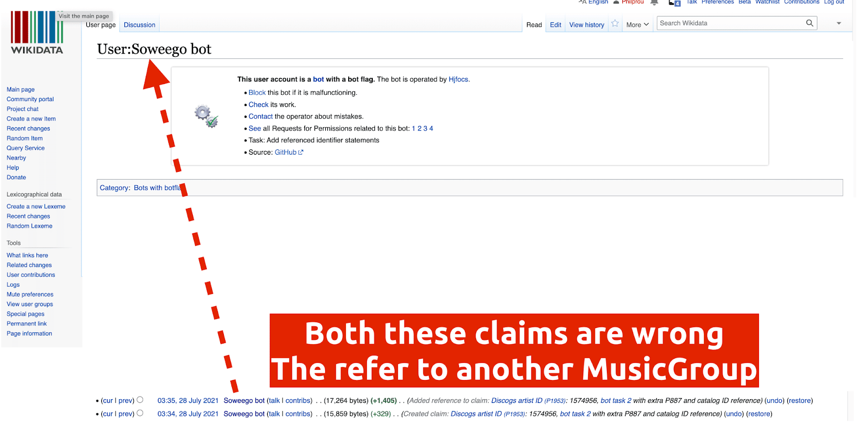857x441 pixels.
Task: Go to Main page in sidebar
Action: coord(20,89)
